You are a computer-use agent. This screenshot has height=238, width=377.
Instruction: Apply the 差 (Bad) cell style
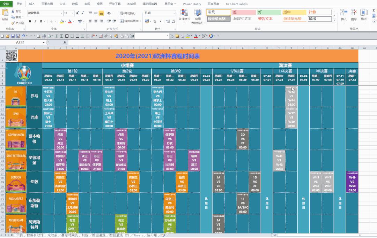(x=244, y=12)
